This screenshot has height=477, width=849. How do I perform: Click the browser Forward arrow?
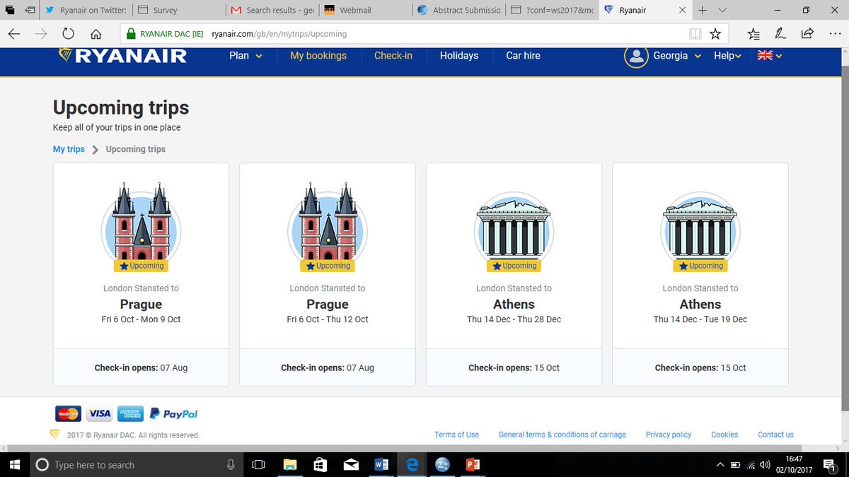[41, 34]
